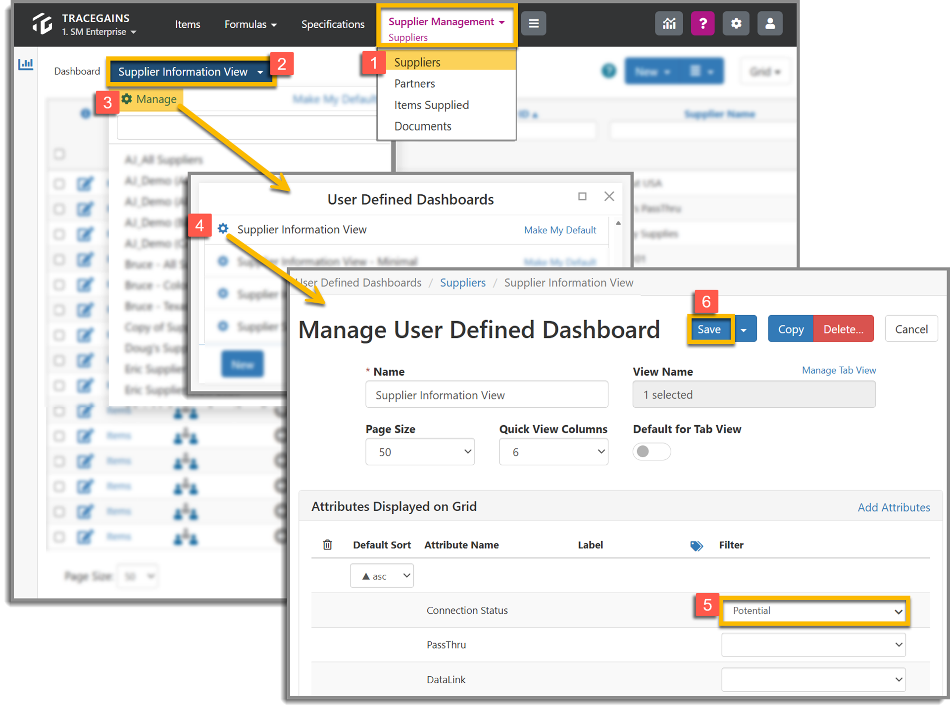This screenshot has height=710, width=950.
Task: Select Items Supplied in the dropdown menu
Action: pos(431,105)
